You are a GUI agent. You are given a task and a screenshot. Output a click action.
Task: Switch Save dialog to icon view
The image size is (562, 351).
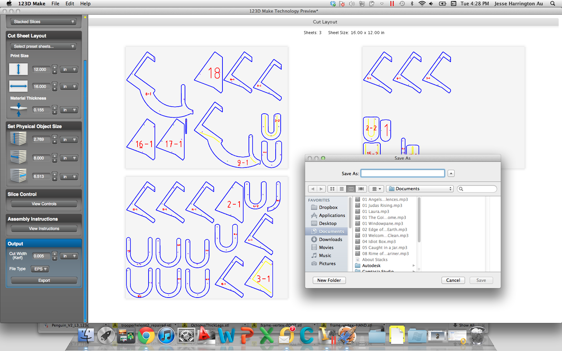332,189
